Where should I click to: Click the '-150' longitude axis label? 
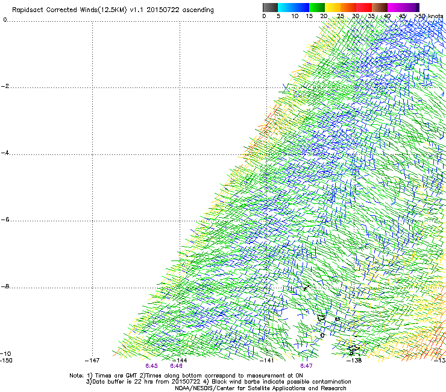click(6, 361)
